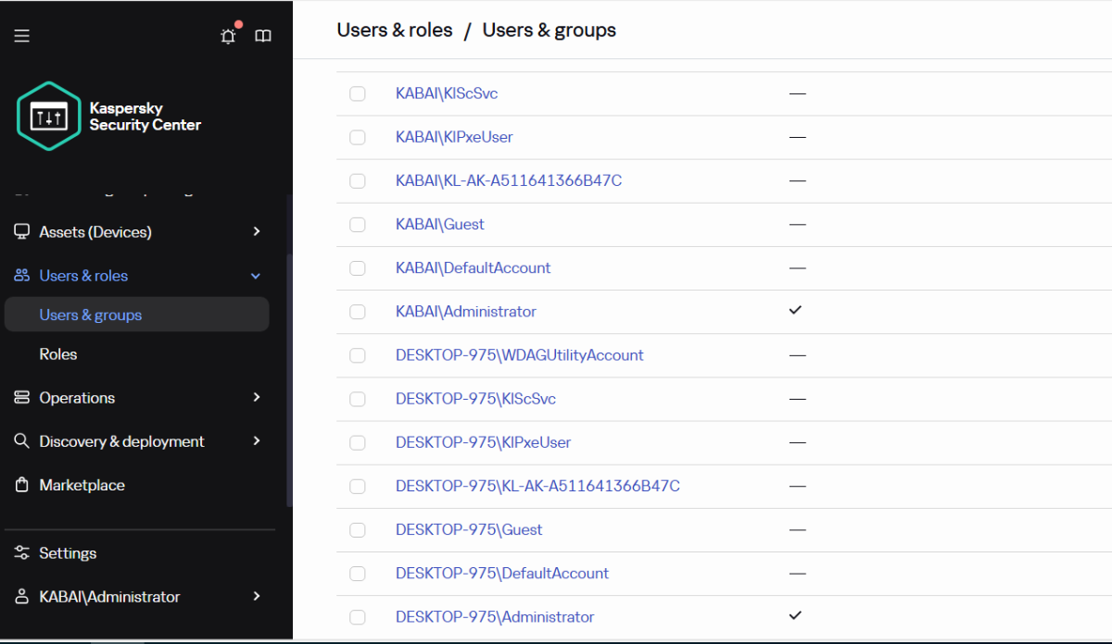Open the help book icon
The height and width of the screenshot is (644, 1112).
(263, 36)
